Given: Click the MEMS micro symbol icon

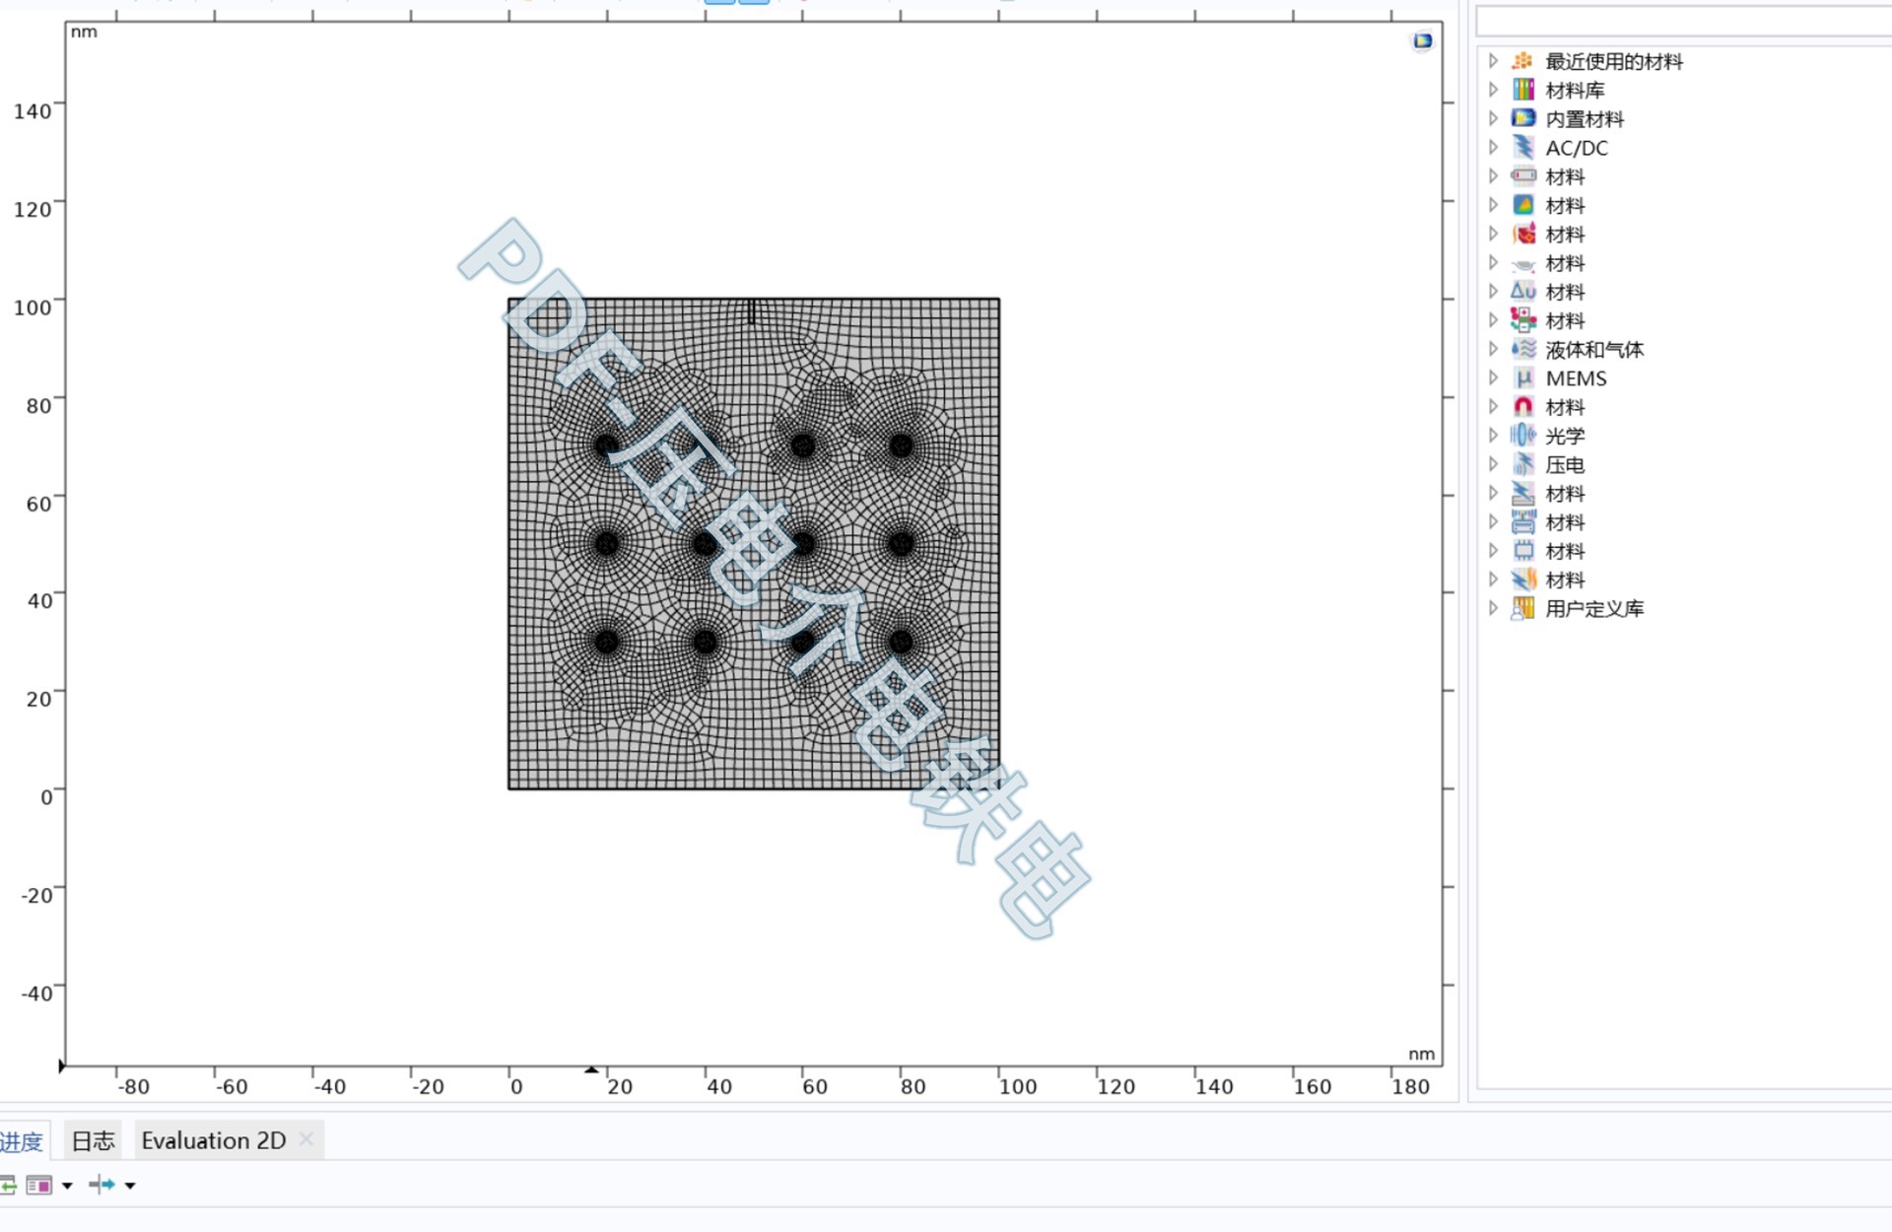Looking at the screenshot, I should click(x=1523, y=378).
